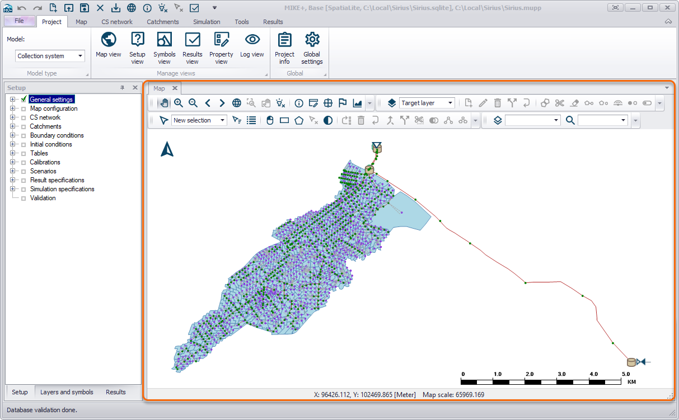Screen dimensions: 679x420
Task: Expand the Scenarios tree node
Action: click(12, 171)
